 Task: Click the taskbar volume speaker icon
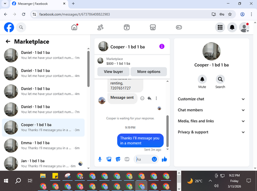[216, 186]
